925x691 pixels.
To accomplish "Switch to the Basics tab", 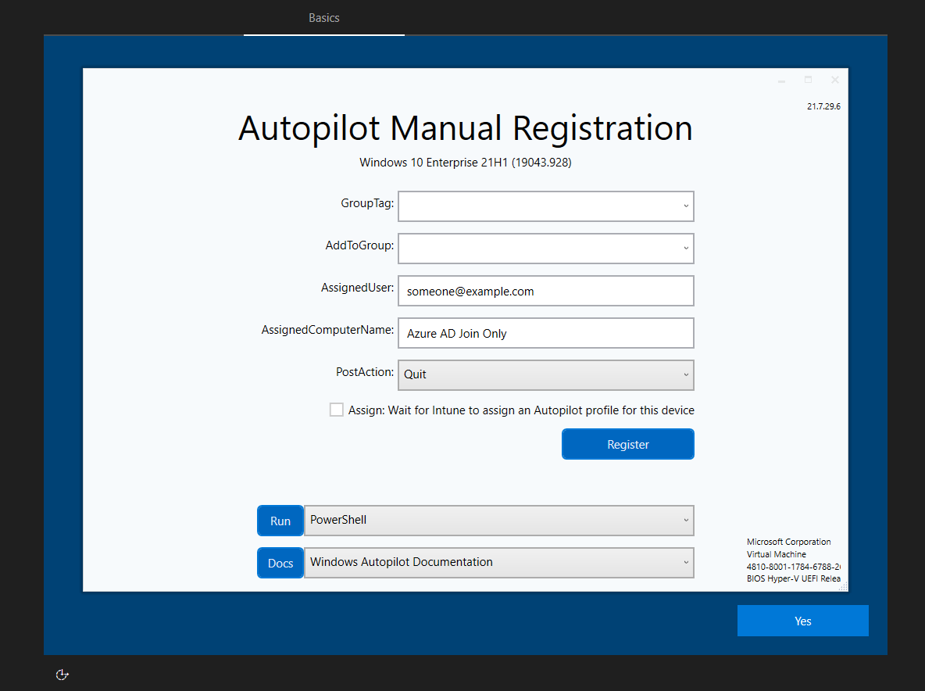I will pos(324,18).
